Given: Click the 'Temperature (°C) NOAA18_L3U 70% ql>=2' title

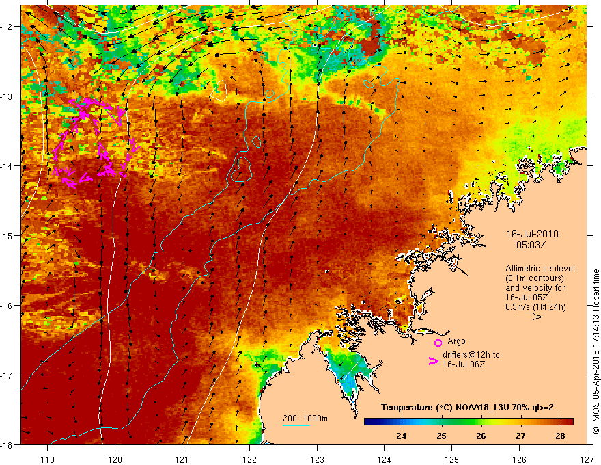Looking at the screenshot, I should (467, 408).
